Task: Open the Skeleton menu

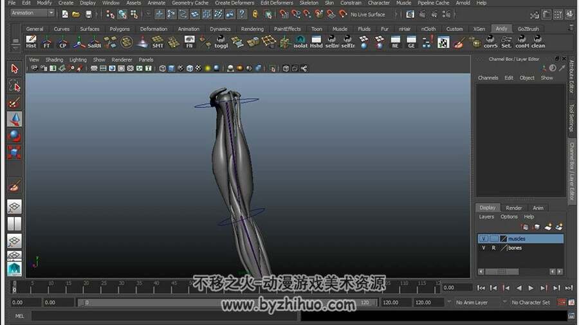Action: 309,3
